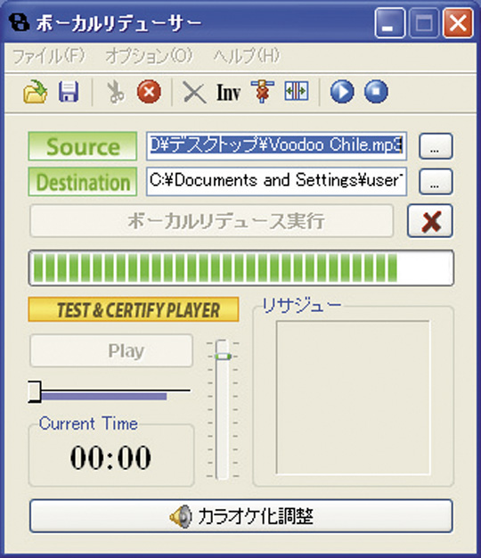Click the open file folder toolbar icon
The width and height of the screenshot is (481, 558).
(36, 92)
